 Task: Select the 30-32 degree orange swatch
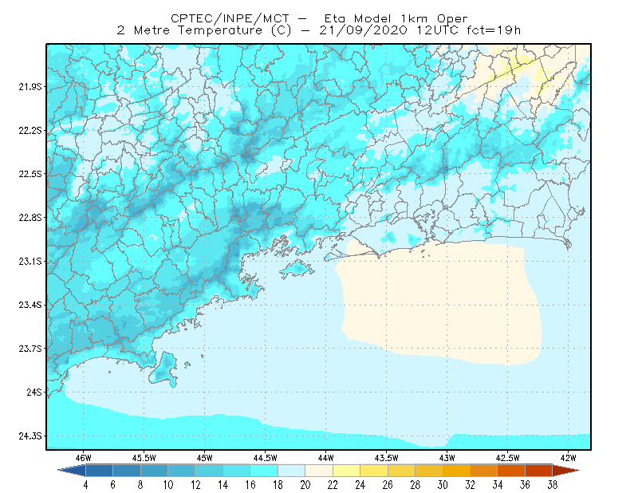pos(456,471)
